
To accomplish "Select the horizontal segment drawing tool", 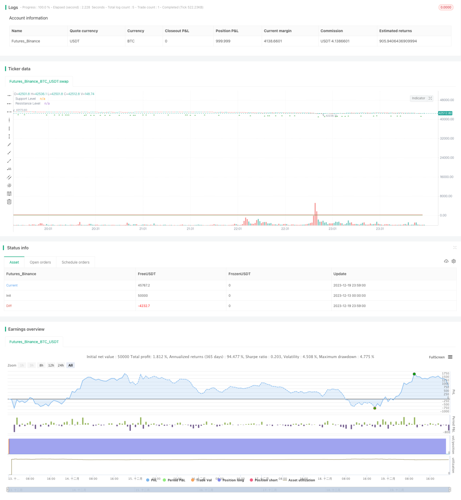I will pos(9,112).
